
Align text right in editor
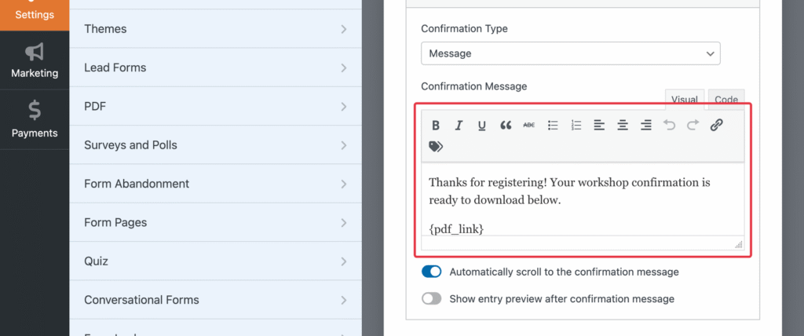pos(646,125)
